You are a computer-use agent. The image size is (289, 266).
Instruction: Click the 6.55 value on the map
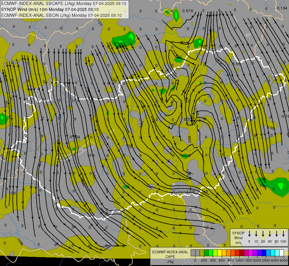pyautogui.click(x=236, y=64)
